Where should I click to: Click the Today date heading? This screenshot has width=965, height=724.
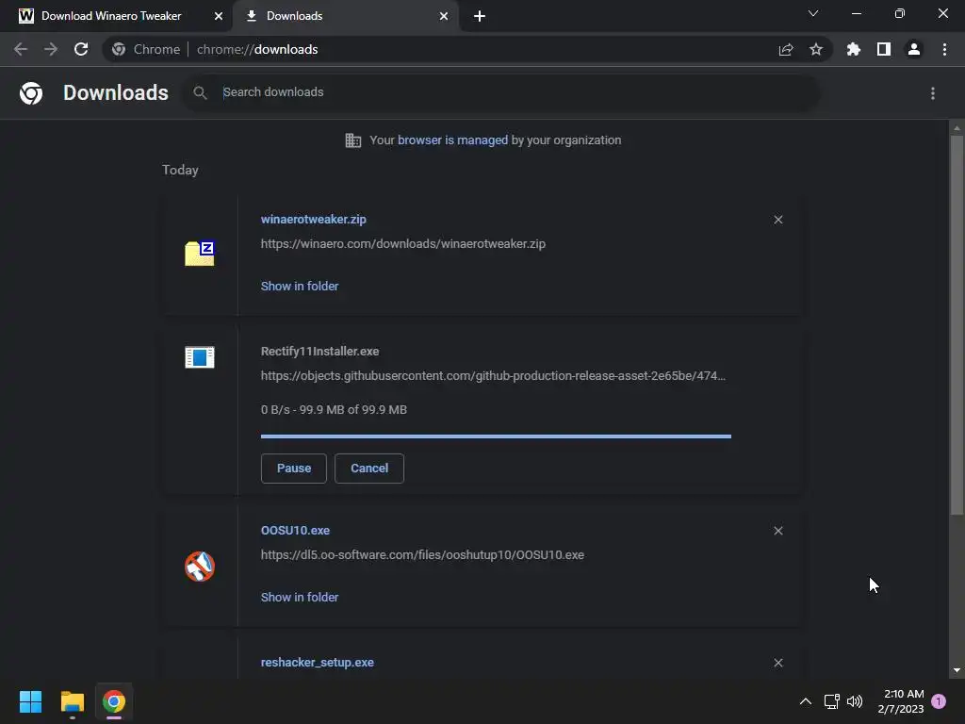coord(180,170)
